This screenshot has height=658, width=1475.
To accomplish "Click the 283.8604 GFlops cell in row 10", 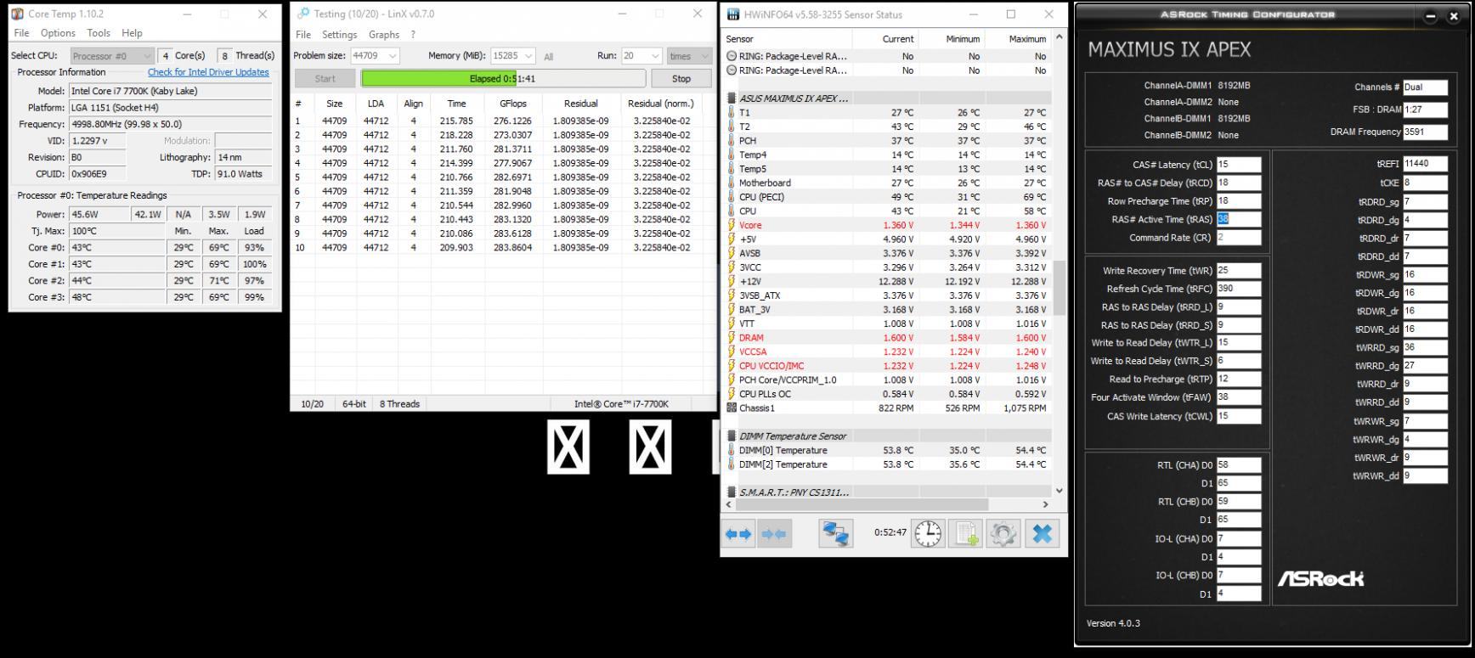I will coord(513,248).
